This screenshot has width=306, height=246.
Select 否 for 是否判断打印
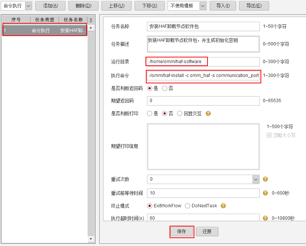[x=165, y=113]
